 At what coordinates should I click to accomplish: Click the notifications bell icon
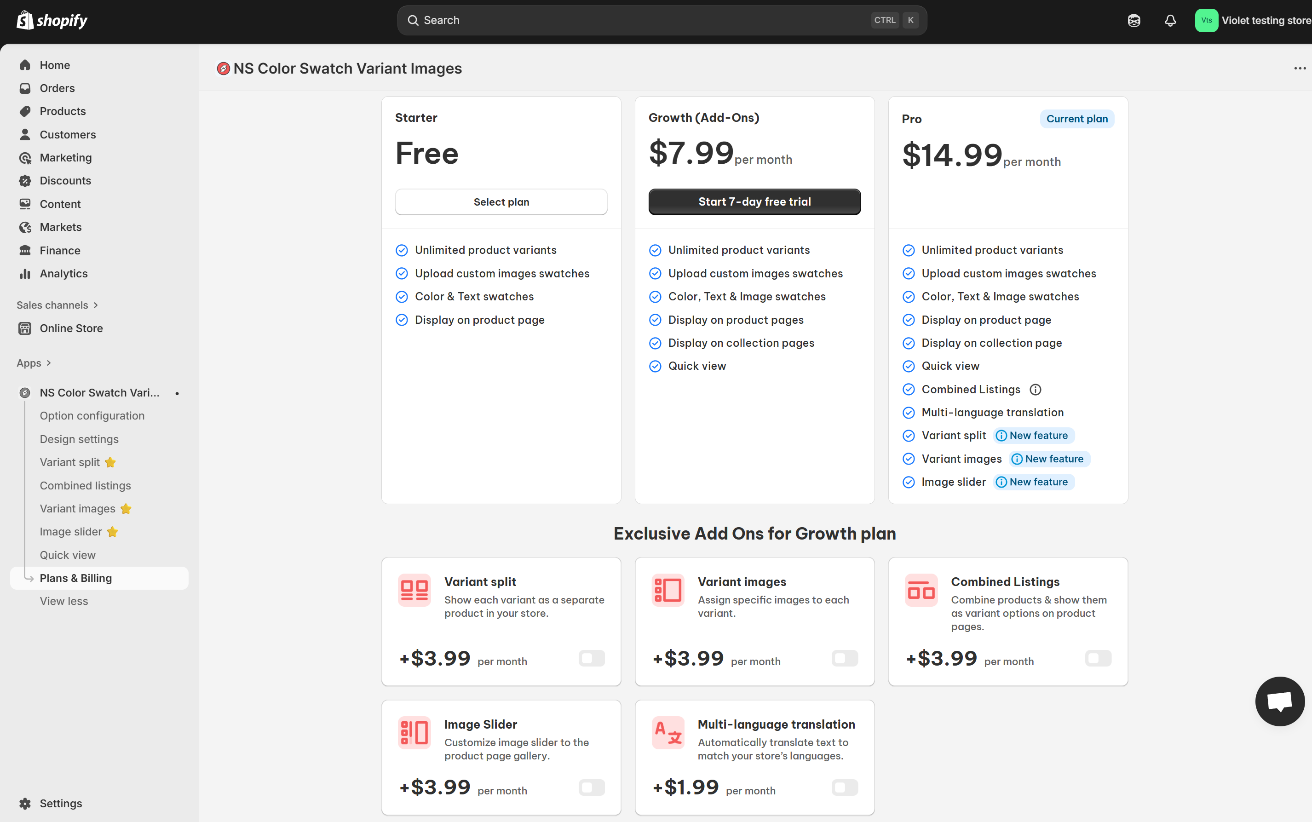pyautogui.click(x=1170, y=21)
